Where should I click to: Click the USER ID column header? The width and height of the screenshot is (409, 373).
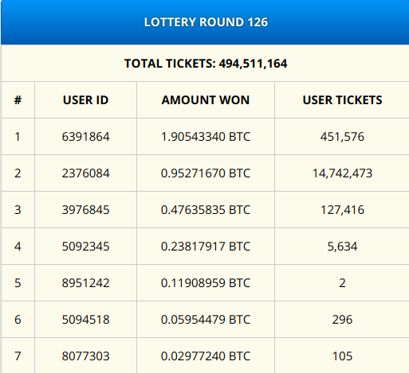click(85, 100)
